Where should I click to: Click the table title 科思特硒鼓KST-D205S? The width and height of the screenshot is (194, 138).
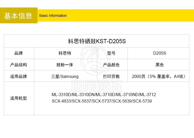(96, 41)
